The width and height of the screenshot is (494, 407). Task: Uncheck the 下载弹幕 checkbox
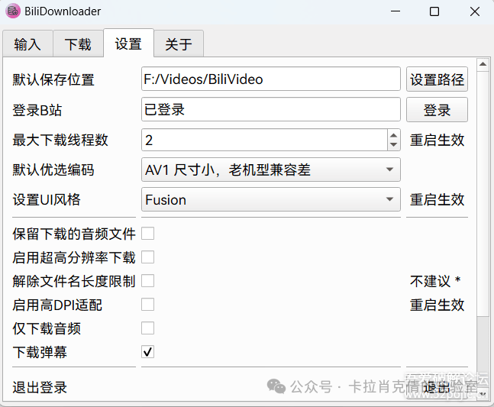[148, 352]
